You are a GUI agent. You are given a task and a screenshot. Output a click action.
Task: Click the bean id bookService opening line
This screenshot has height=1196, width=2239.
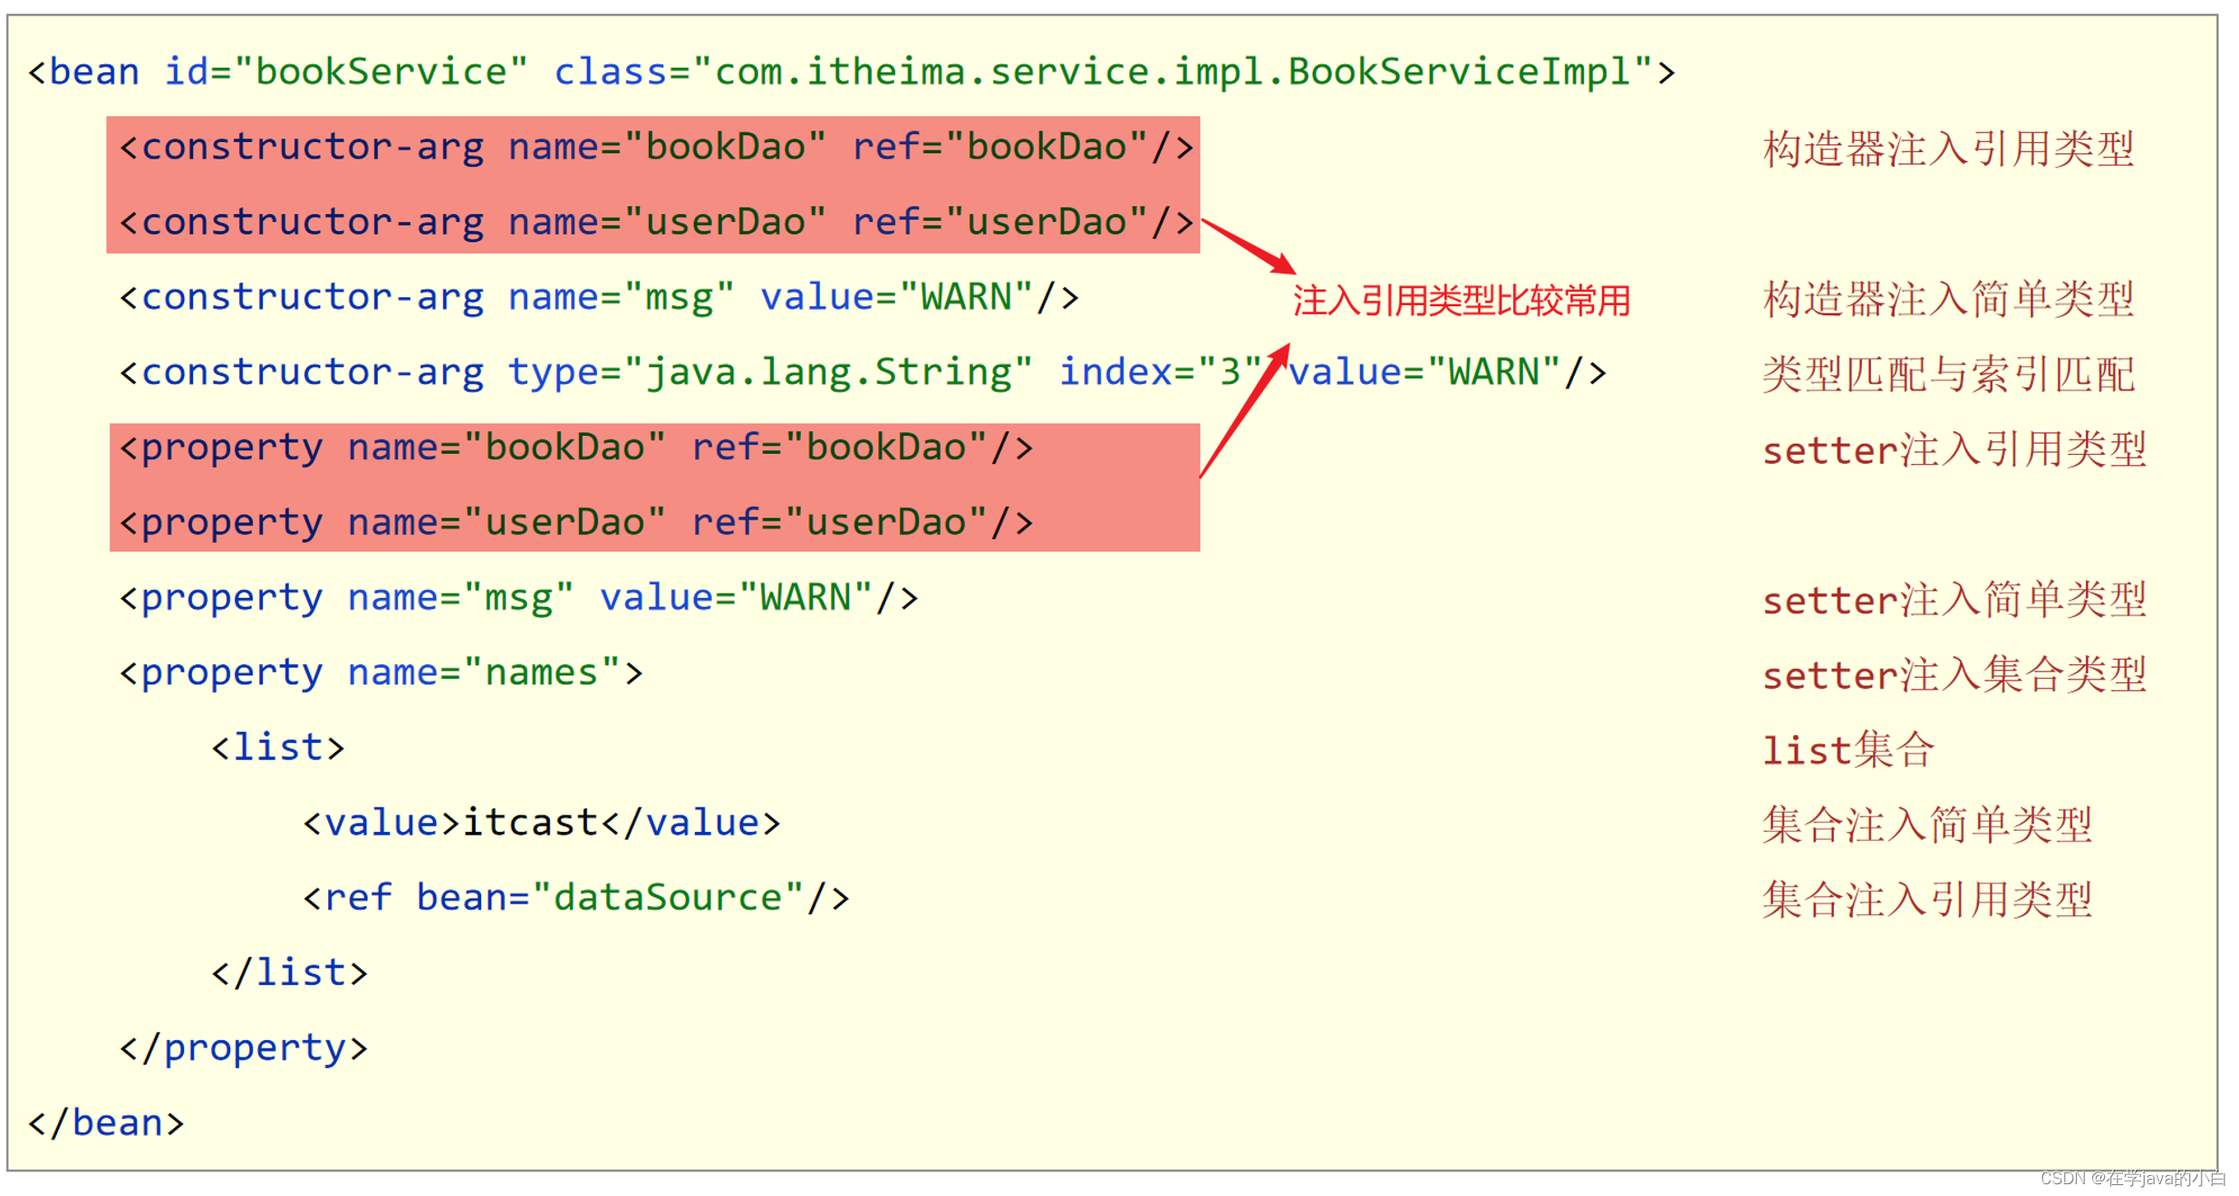[x=850, y=72]
